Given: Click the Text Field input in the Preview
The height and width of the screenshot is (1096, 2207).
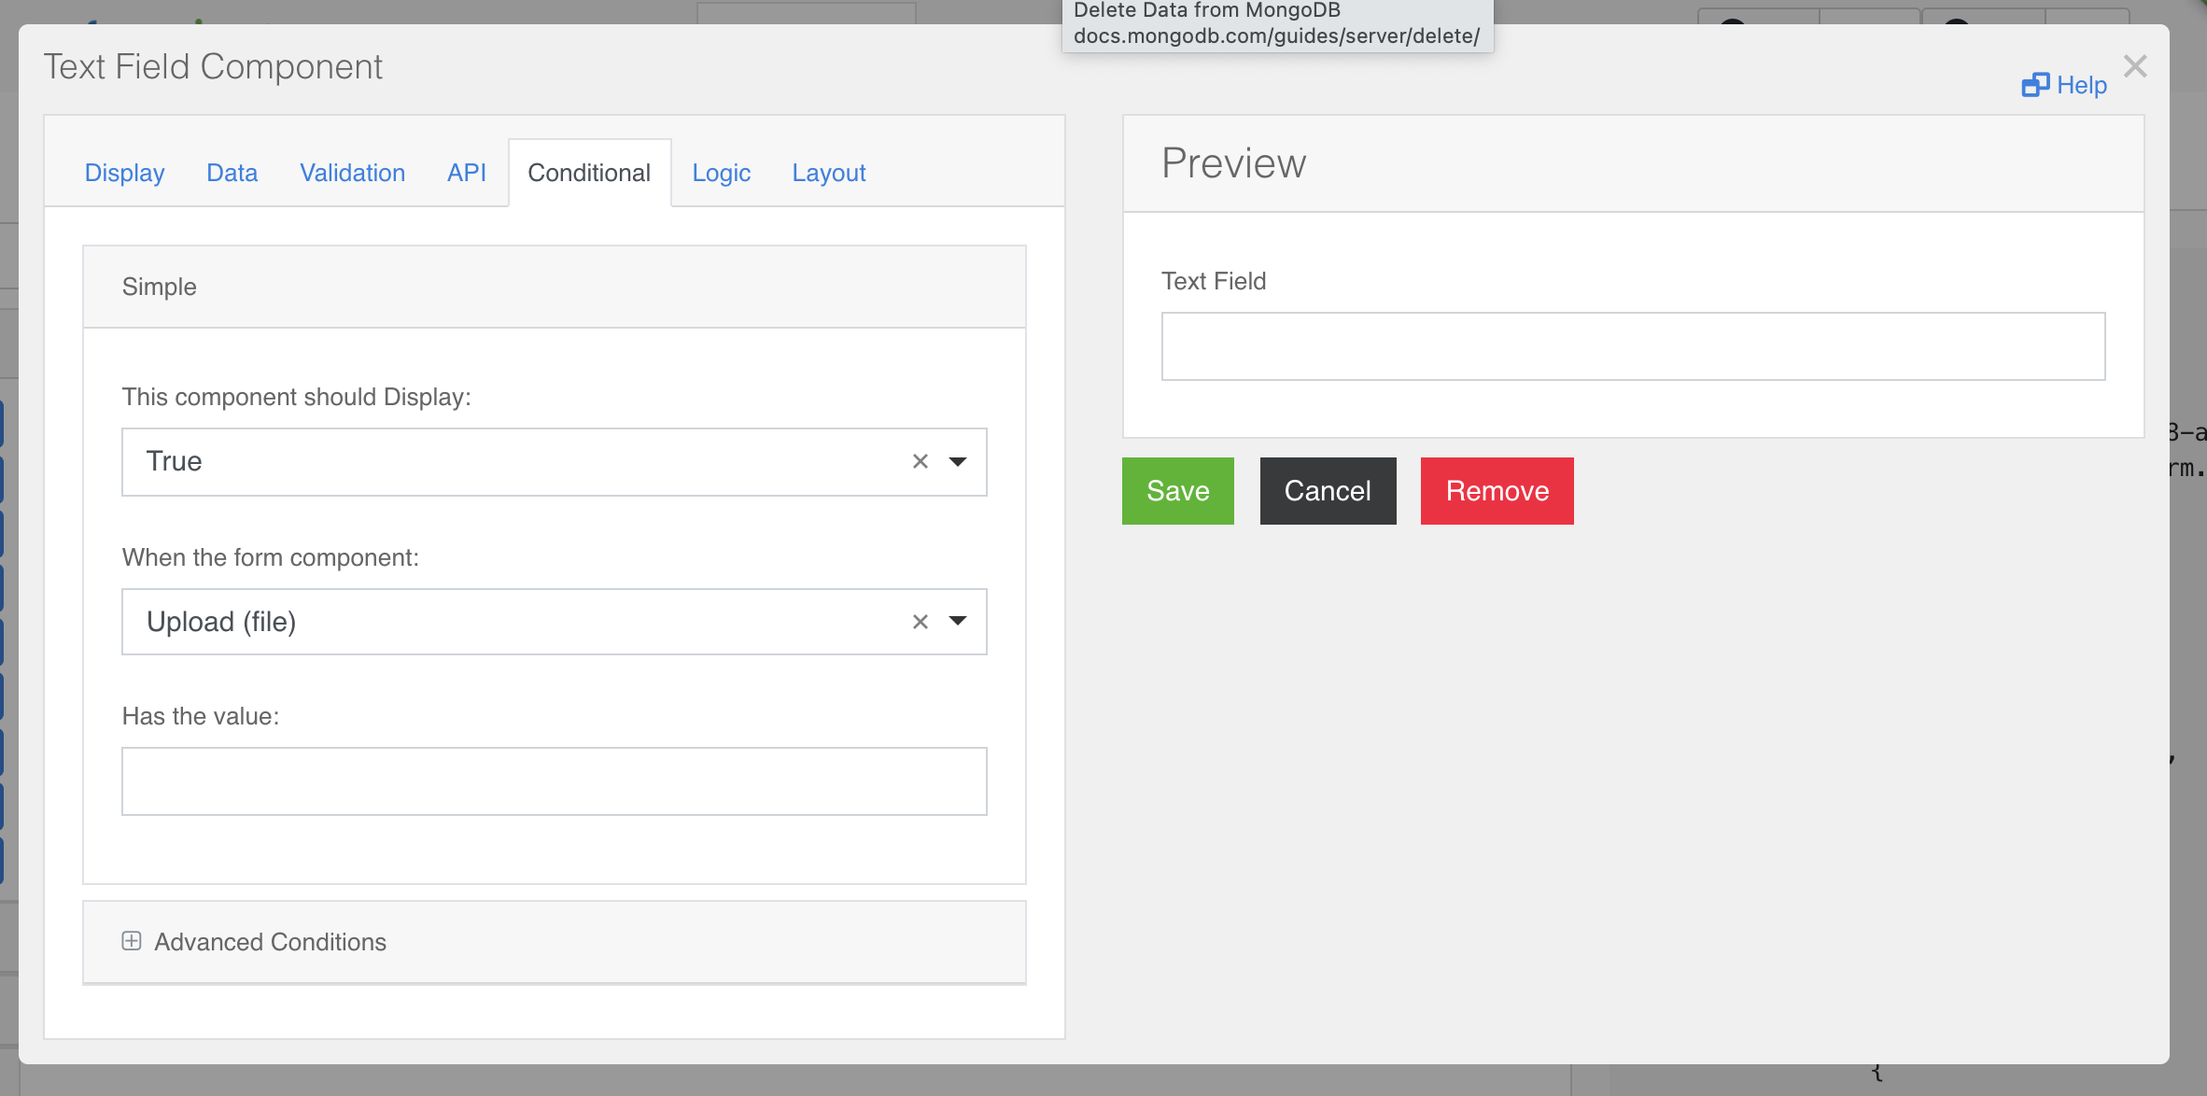Looking at the screenshot, I should pos(1632,345).
